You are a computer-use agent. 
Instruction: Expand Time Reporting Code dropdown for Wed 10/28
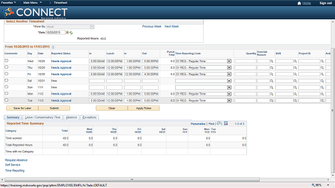coord(229,61)
